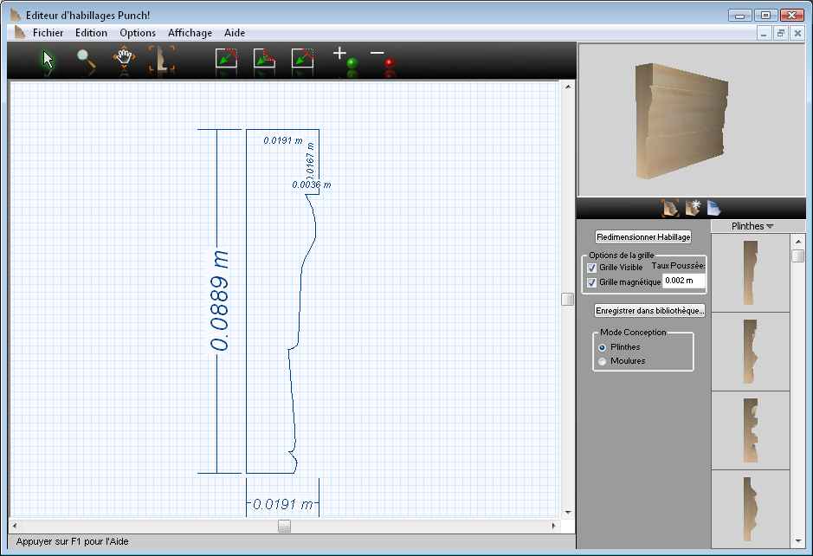Click the library list scroll down arrow
813x556 pixels.
[798, 541]
